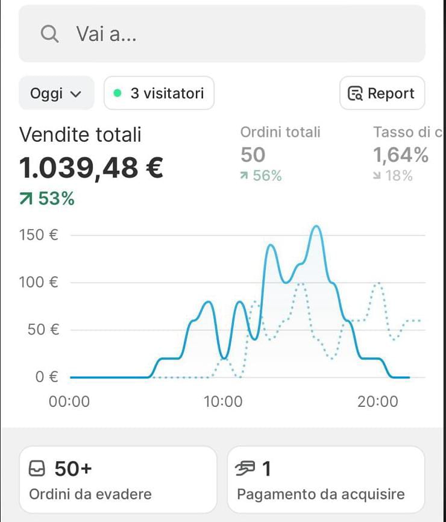Click the 56% upward trend arrow

coord(244,176)
